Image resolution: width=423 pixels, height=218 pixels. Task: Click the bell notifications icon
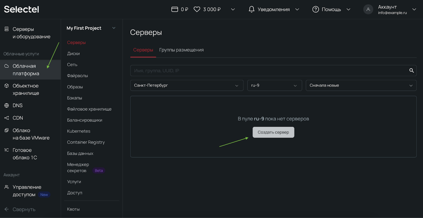coord(251,9)
